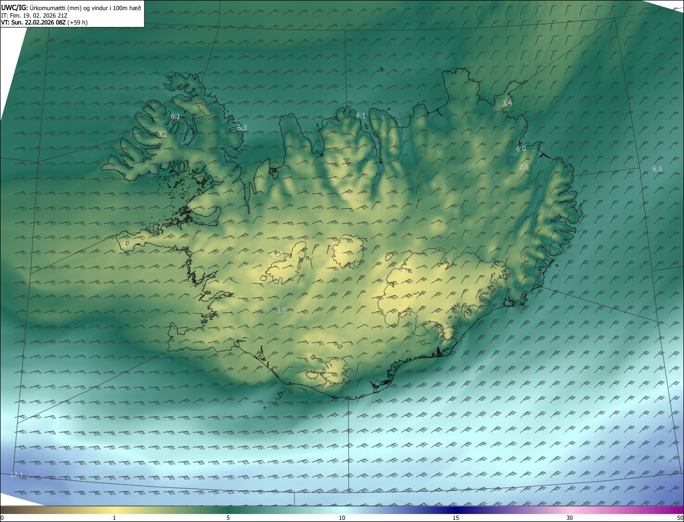
Task: Click the 1 tick on the color scale
Action: 114,518
